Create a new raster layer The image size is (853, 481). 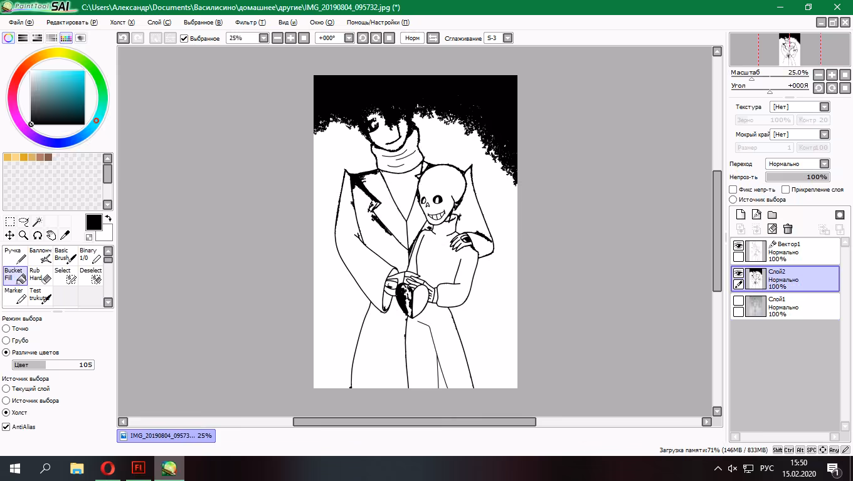[x=741, y=215]
